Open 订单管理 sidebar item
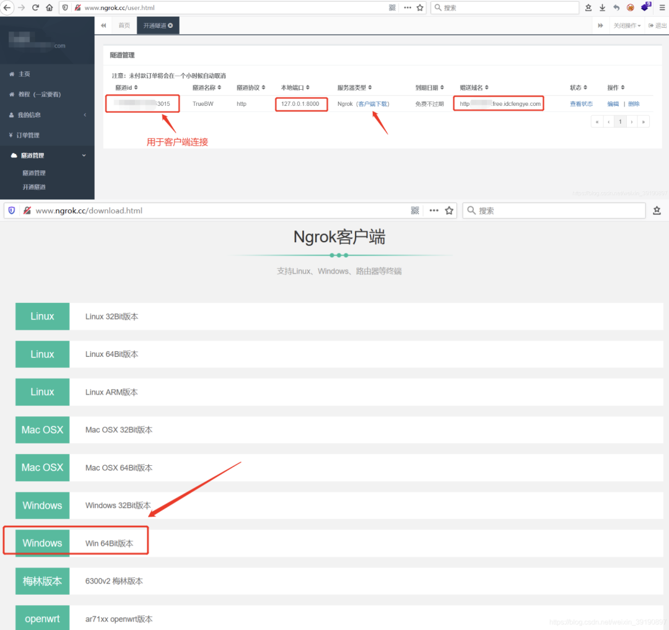Screen dimensions: 669x630 pos(47,135)
